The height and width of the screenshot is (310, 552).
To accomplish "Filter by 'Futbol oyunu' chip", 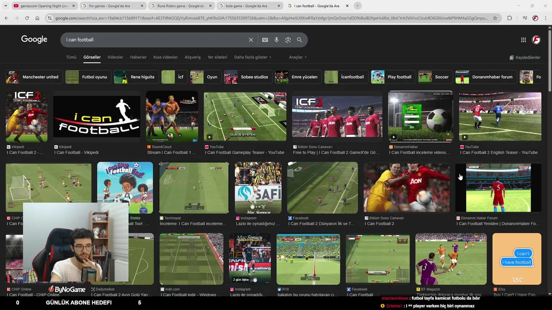I will [x=88, y=77].
